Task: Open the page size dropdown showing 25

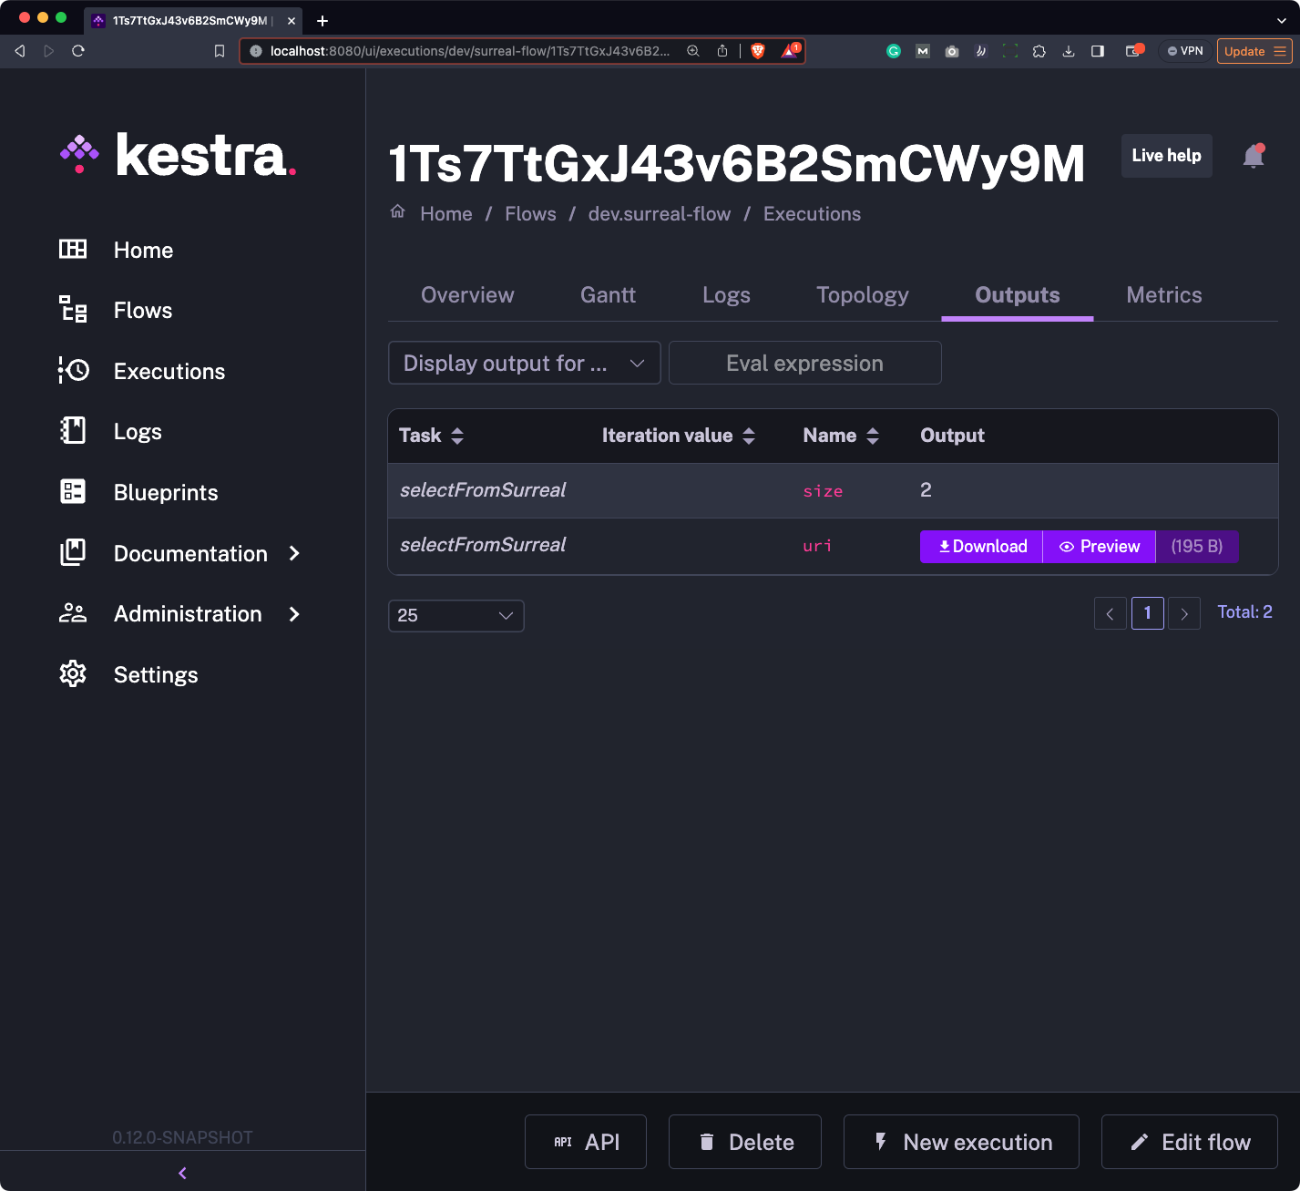Action: click(x=456, y=616)
